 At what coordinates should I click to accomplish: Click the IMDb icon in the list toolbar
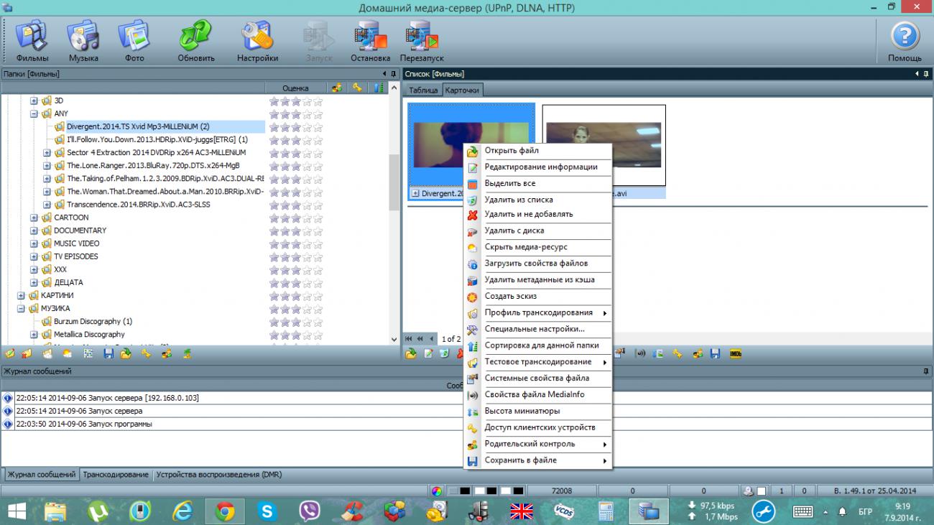(735, 353)
